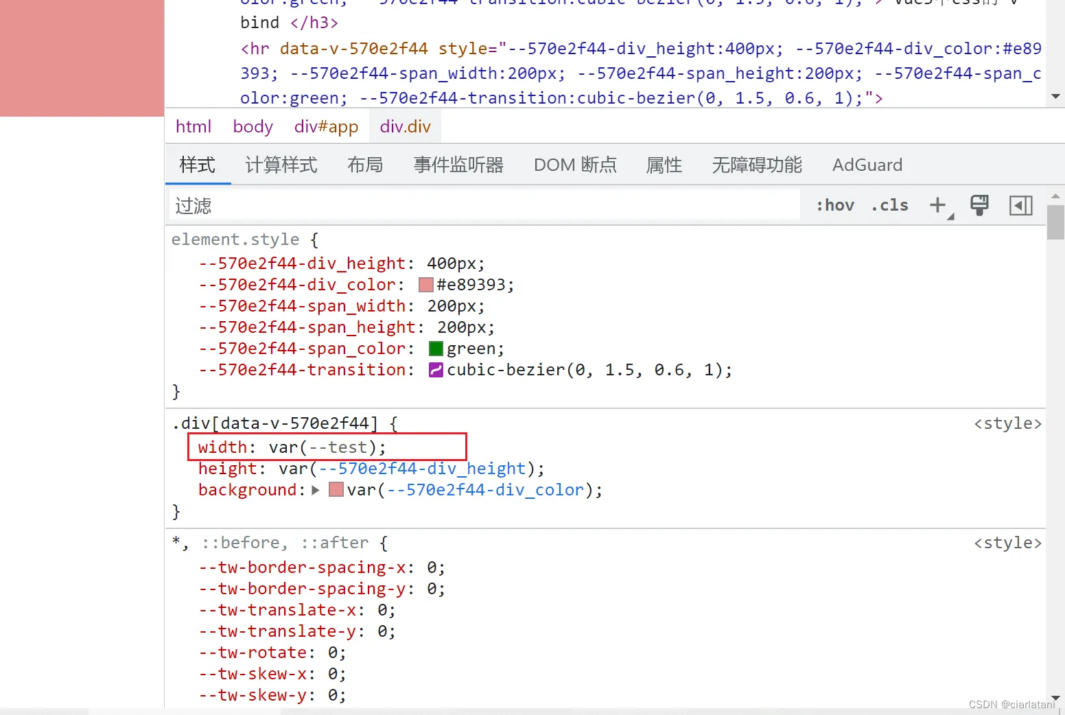
Task: Open the AdGuard tab
Action: 867,165
